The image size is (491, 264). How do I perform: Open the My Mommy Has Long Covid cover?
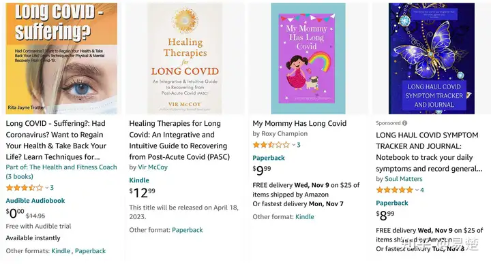tap(308, 58)
